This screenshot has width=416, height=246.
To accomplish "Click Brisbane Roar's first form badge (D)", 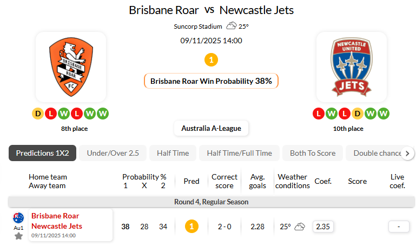I will tap(38, 114).
